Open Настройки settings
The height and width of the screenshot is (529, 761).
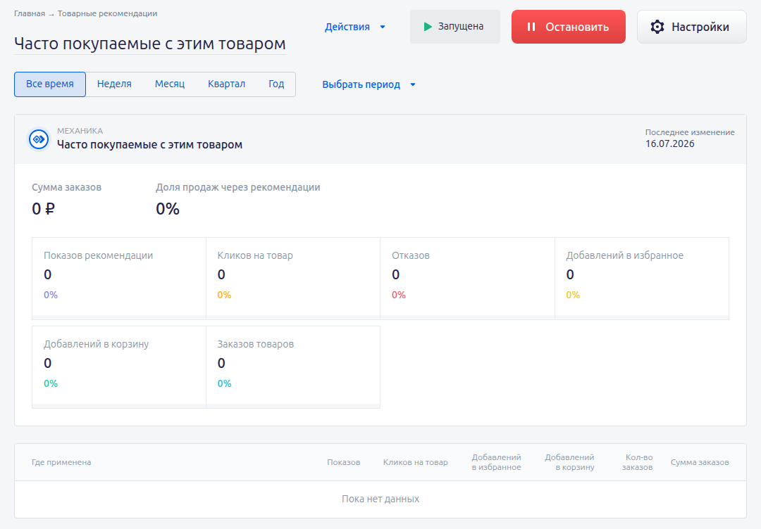[692, 27]
